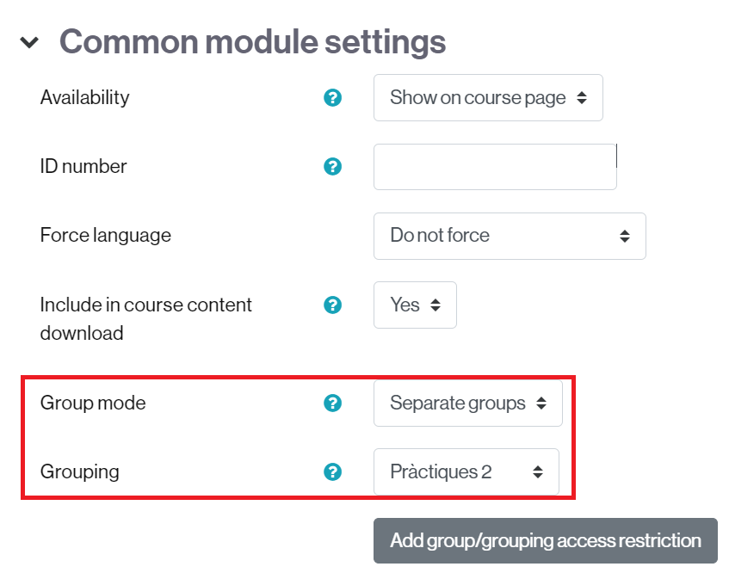
Task: Open help icon beside Grouping
Action: pos(332,471)
